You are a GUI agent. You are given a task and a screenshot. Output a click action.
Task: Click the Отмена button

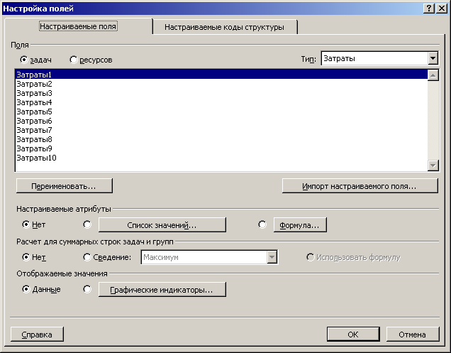pos(413,335)
